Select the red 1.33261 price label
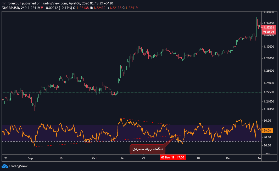This screenshot has height=171, width=279. coord(269,27)
